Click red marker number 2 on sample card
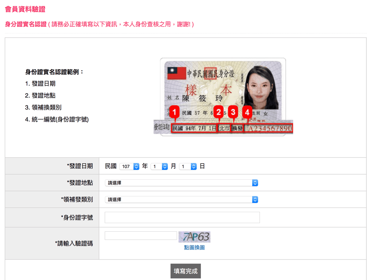This screenshot has width=367, height=280. coord(218,112)
